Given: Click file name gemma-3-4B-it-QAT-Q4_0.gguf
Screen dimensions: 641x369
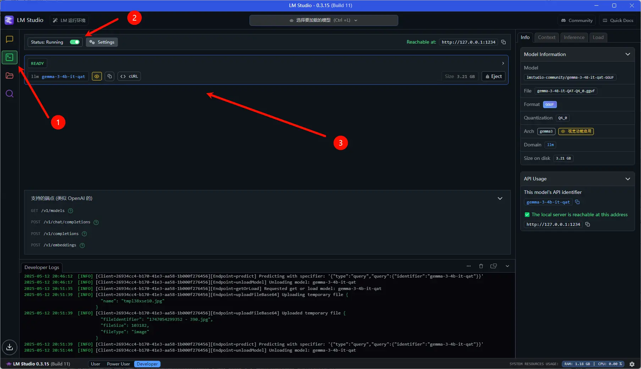Looking at the screenshot, I should tap(566, 91).
